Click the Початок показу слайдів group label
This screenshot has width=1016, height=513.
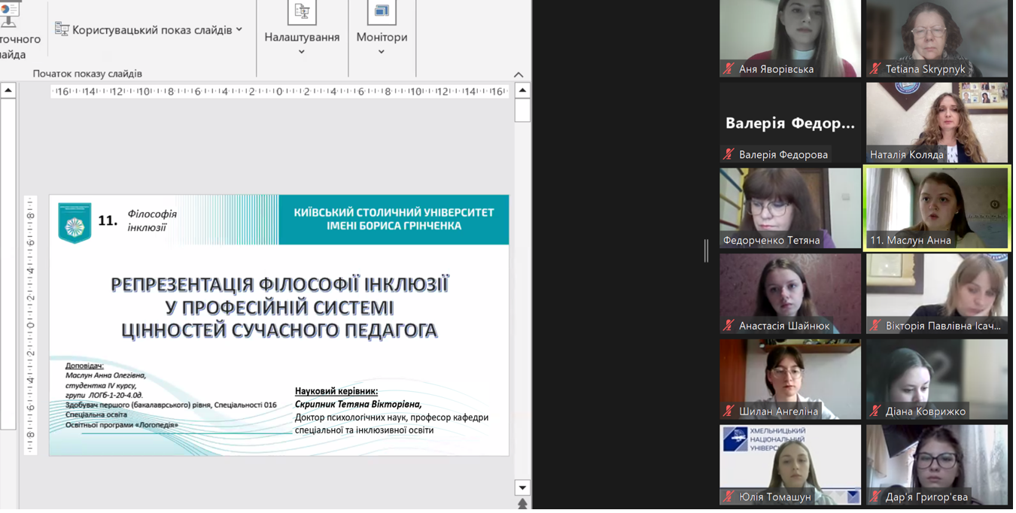click(87, 74)
